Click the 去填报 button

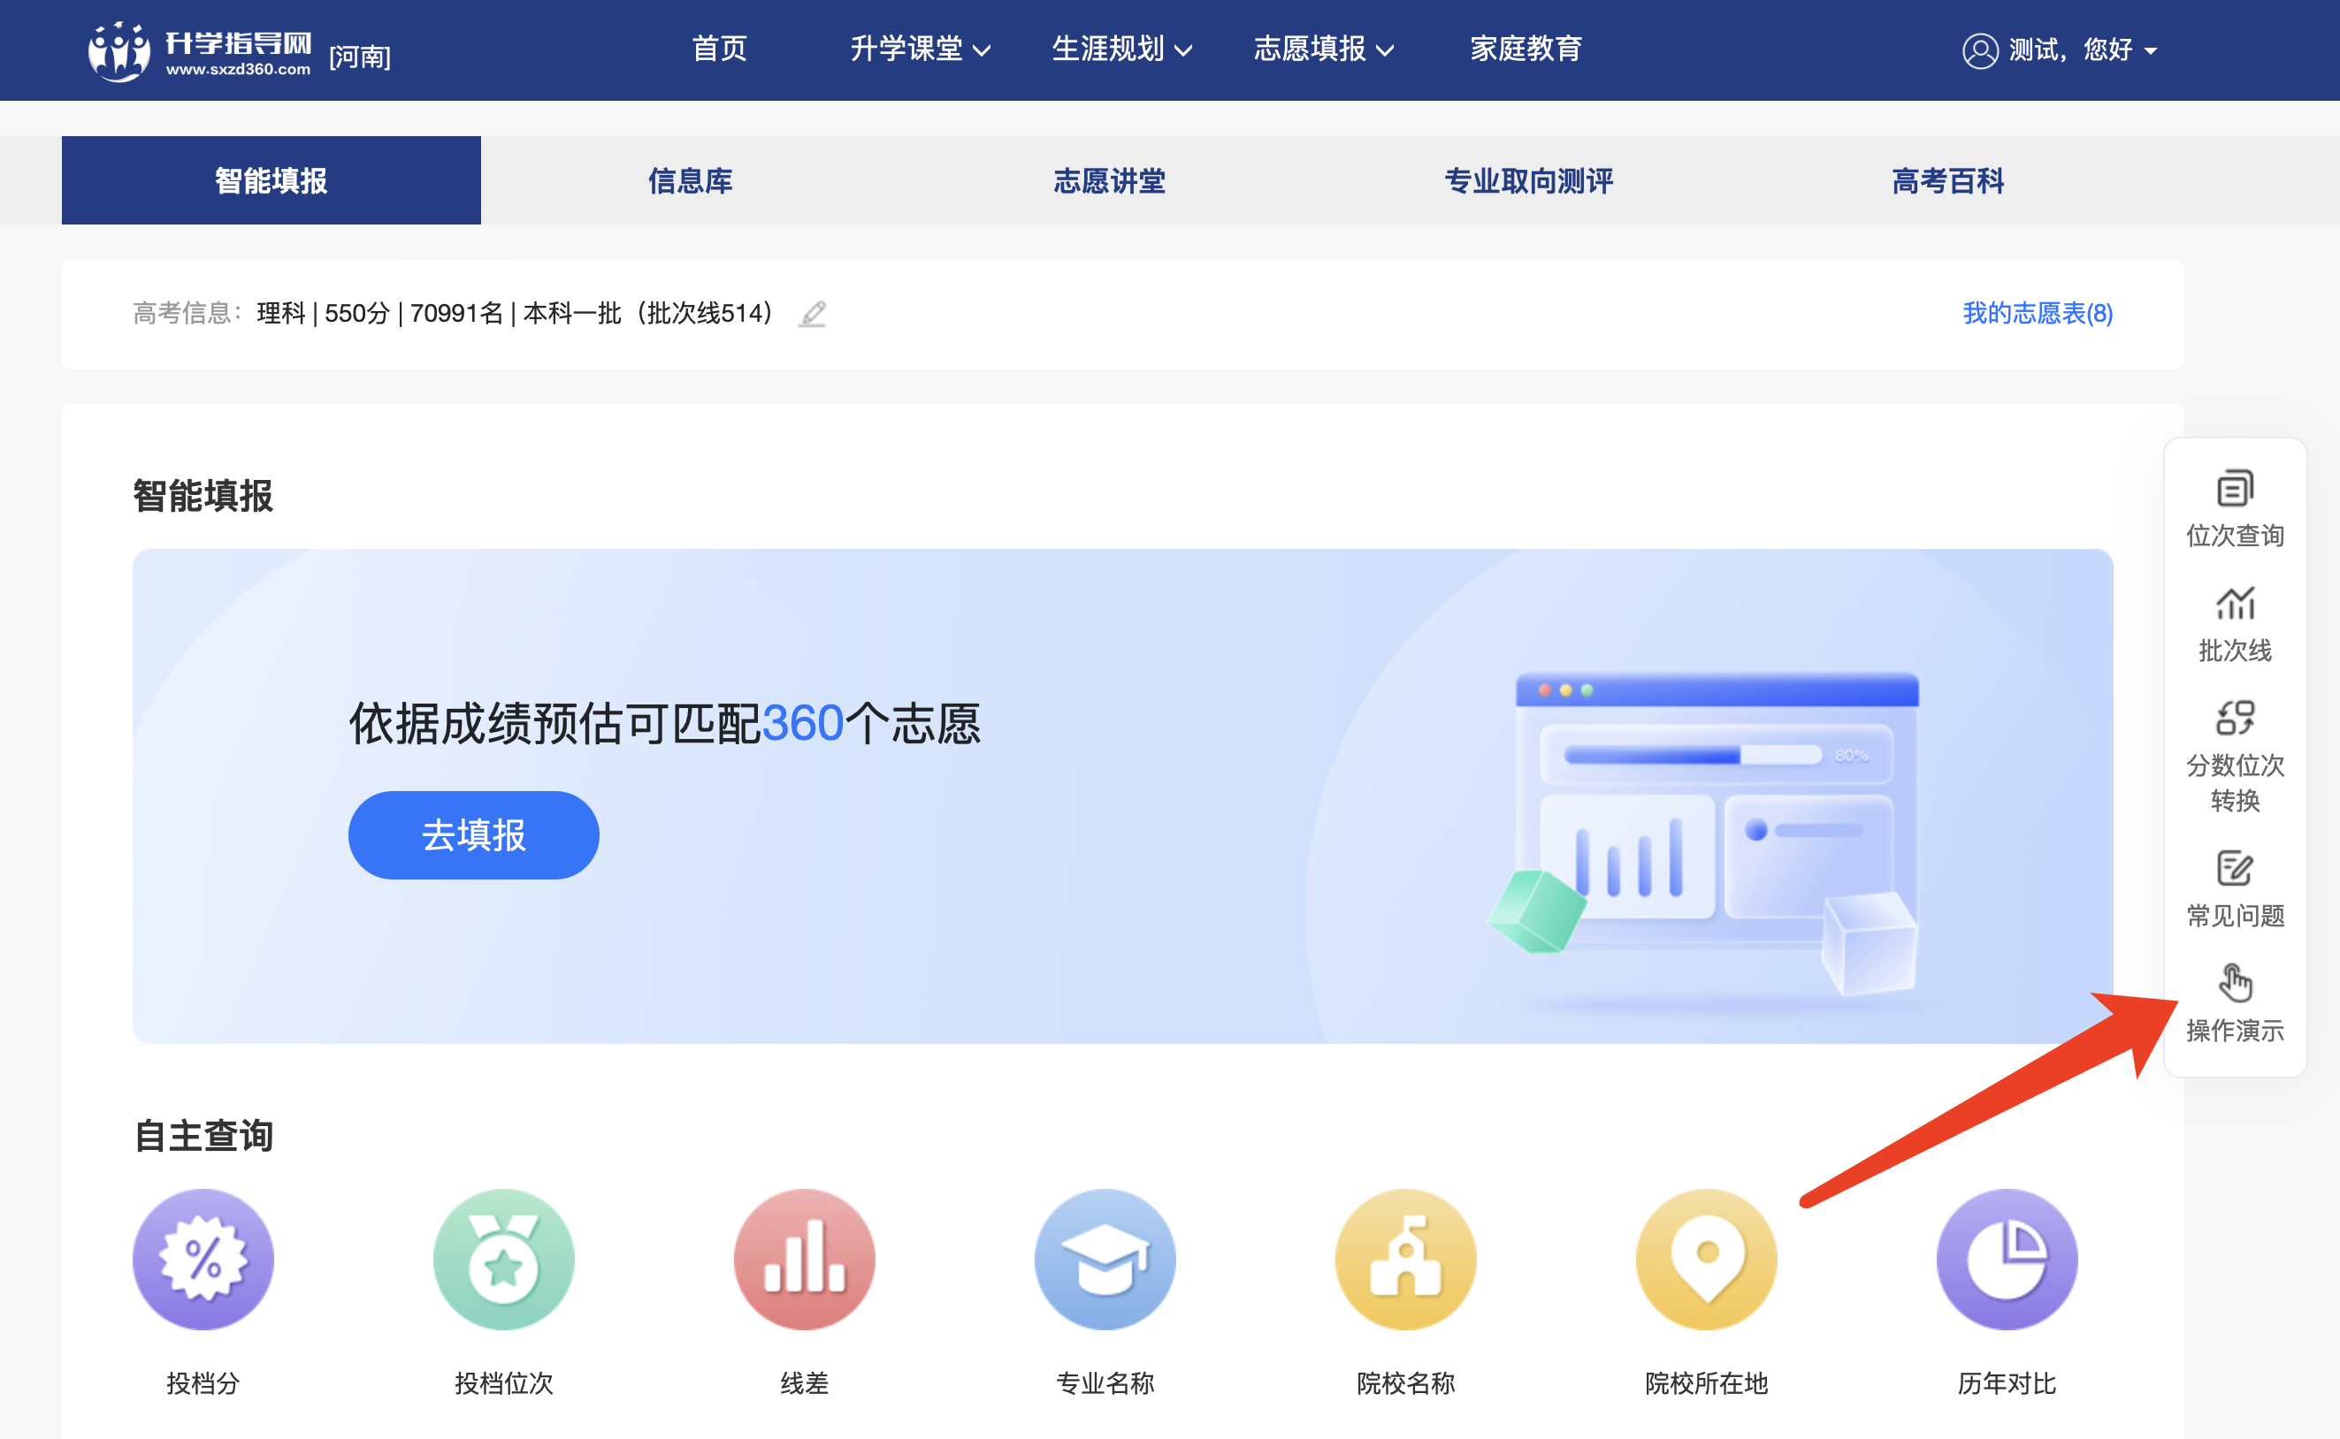473,834
